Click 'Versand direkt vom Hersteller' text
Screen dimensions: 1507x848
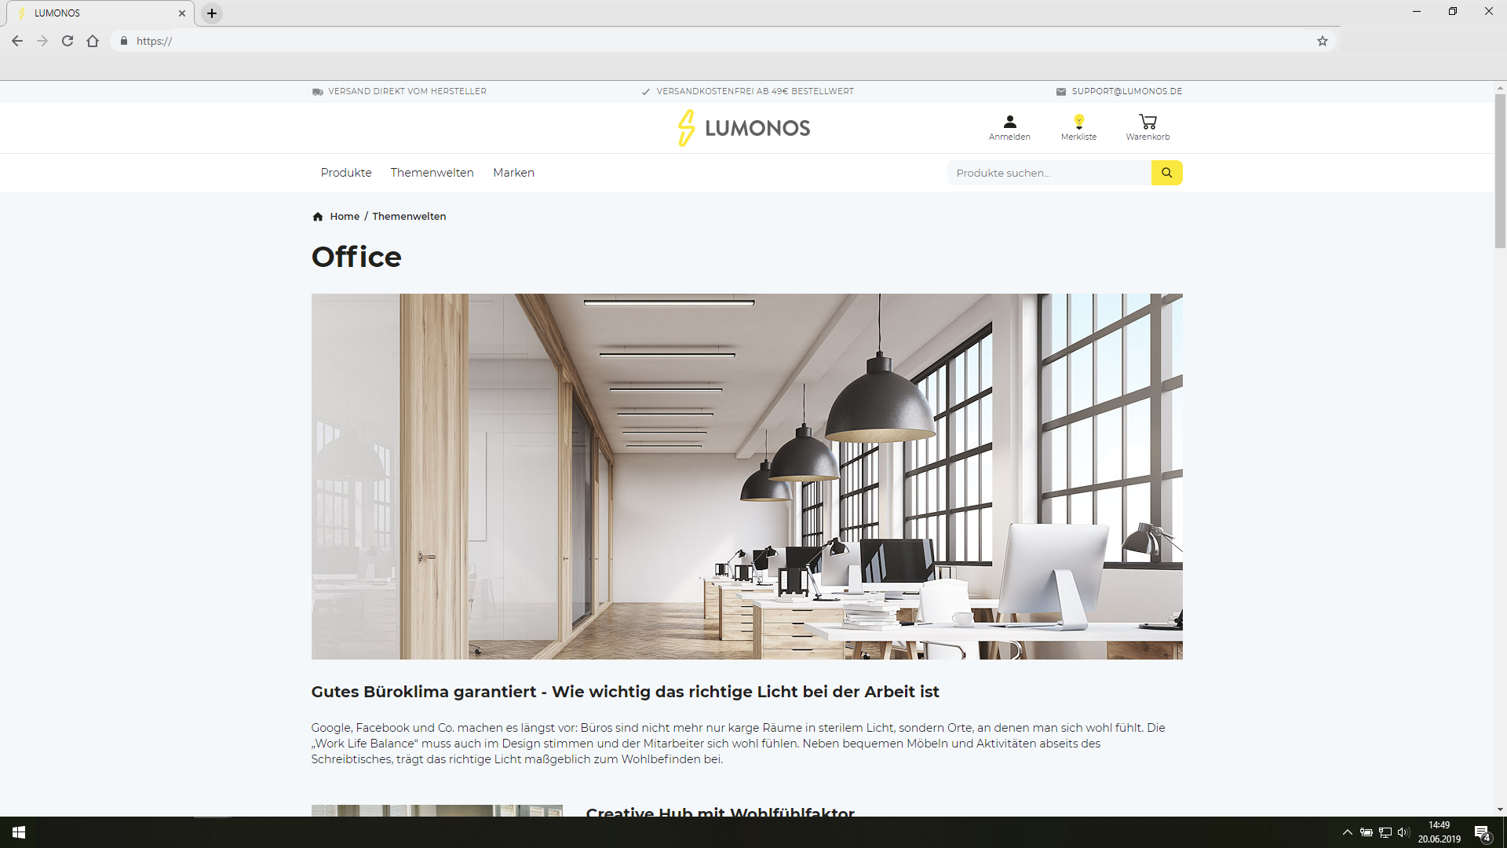coord(407,92)
